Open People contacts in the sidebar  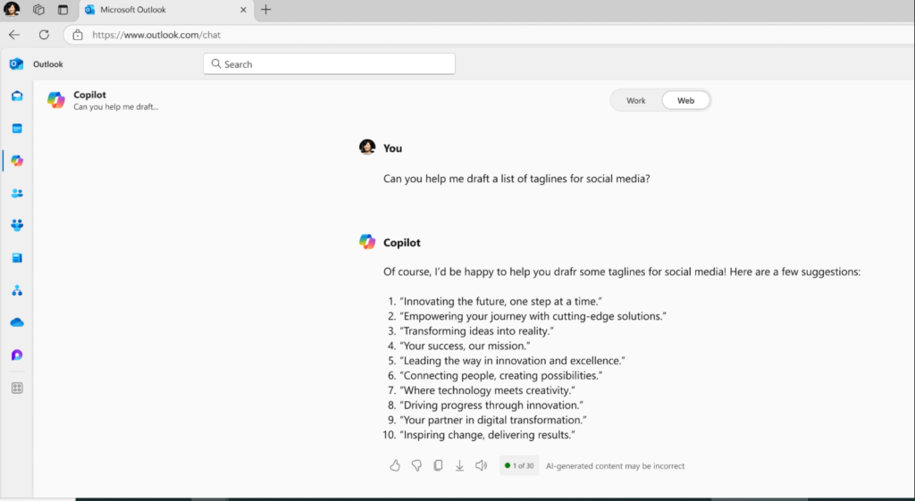(17, 193)
